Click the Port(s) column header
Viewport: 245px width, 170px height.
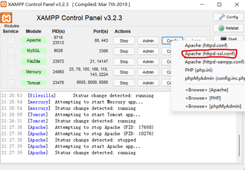coord(101,31)
